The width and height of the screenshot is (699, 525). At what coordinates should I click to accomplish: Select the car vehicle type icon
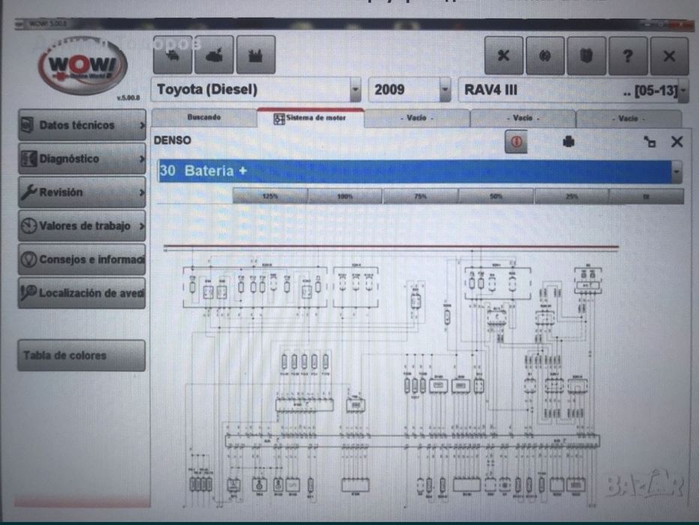point(173,55)
